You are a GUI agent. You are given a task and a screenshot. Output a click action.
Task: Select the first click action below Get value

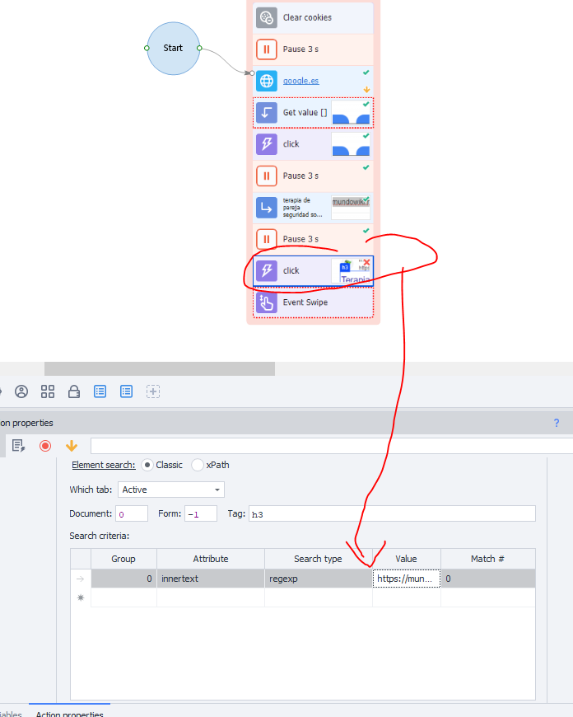[x=313, y=144]
